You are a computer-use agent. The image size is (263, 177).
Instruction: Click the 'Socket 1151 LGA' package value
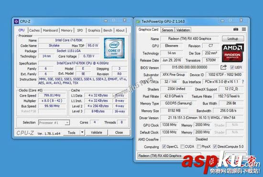pyautogui.click(x=69, y=51)
